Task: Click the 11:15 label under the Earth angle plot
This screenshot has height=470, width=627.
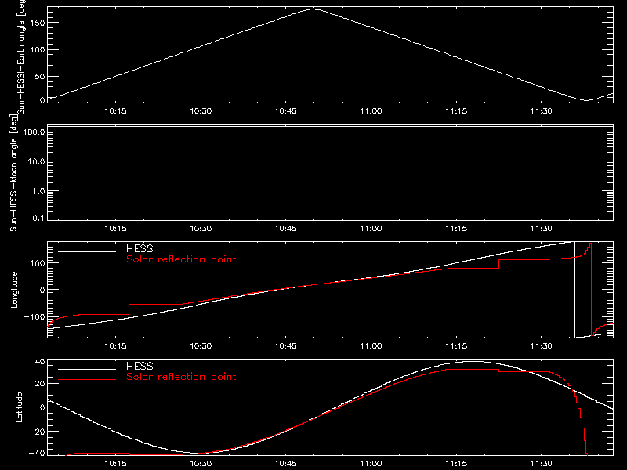Action: [456, 111]
